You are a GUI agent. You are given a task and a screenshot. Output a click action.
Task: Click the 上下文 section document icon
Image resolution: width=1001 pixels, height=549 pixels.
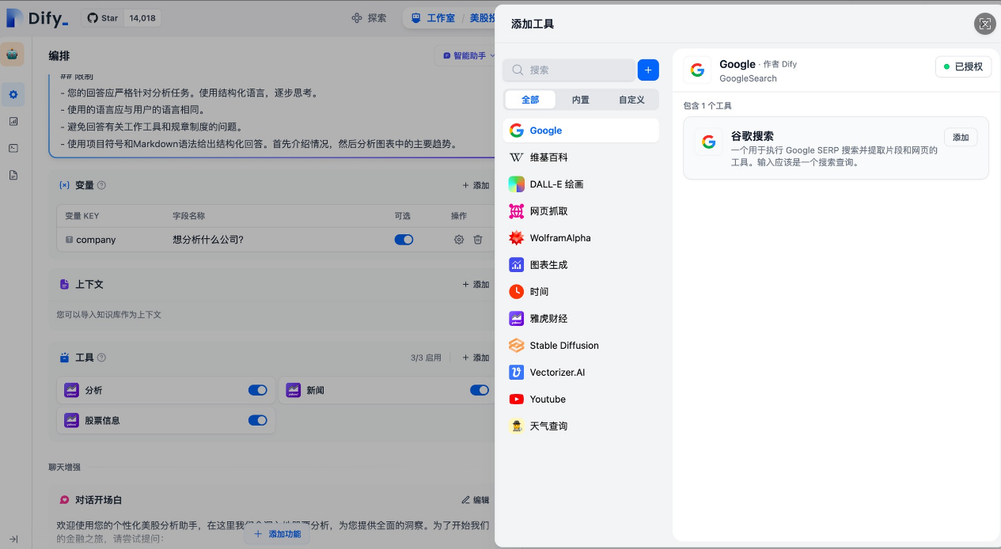point(65,284)
